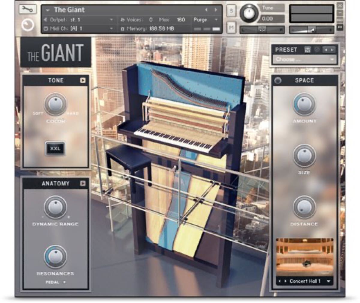Click the Memory icon in the header

tap(122, 29)
